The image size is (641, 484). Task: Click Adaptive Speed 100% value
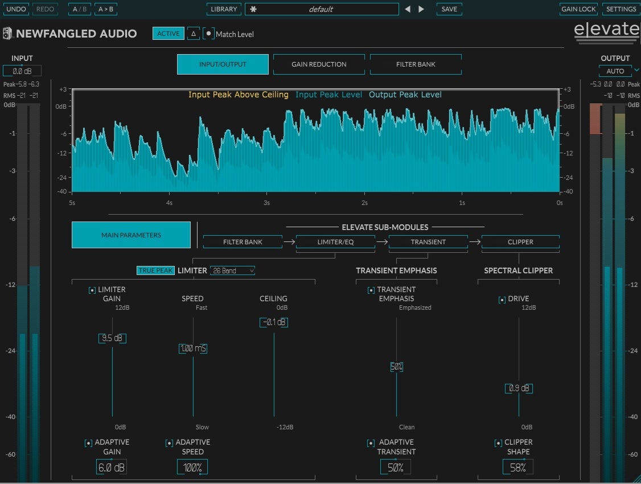point(192,467)
